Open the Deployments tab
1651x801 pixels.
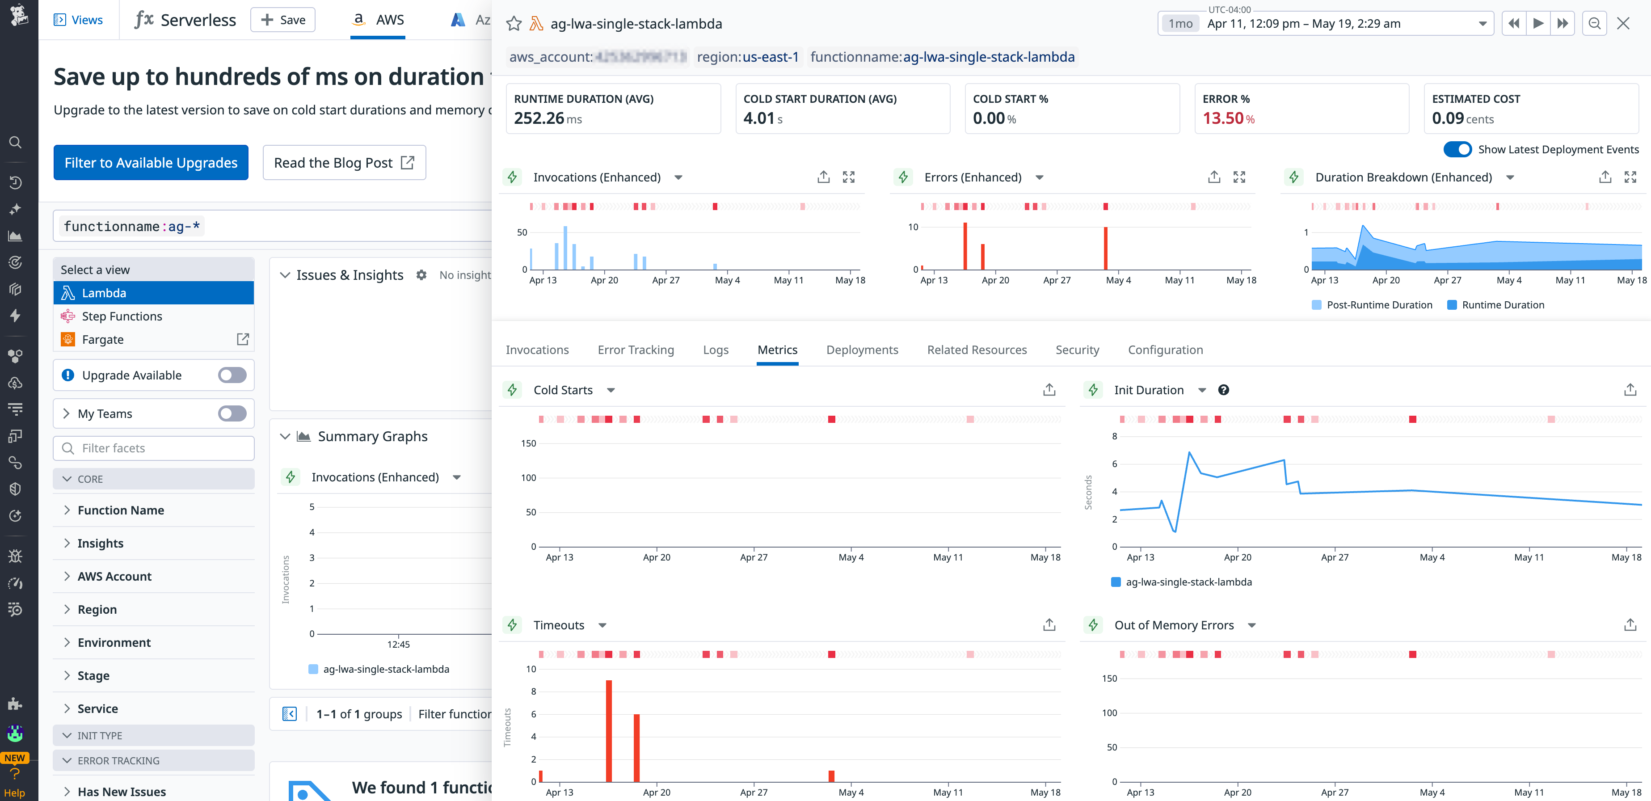pyautogui.click(x=862, y=349)
